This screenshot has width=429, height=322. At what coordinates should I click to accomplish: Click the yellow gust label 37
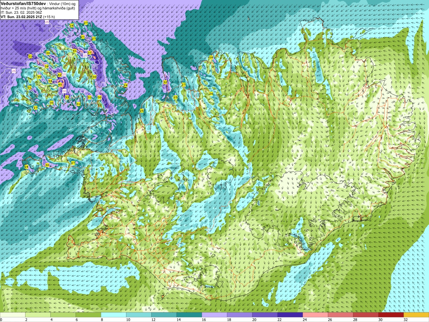point(89,53)
